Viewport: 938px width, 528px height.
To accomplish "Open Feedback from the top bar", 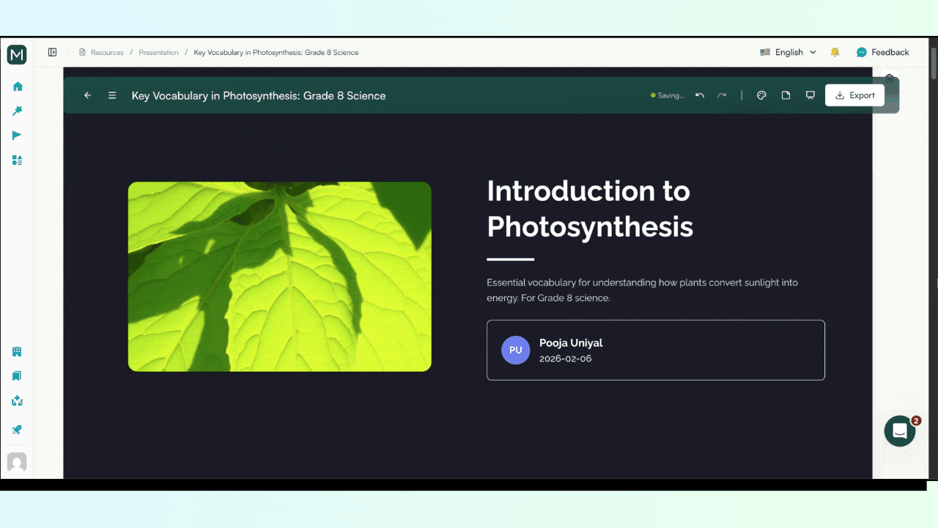I will click(883, 52).
